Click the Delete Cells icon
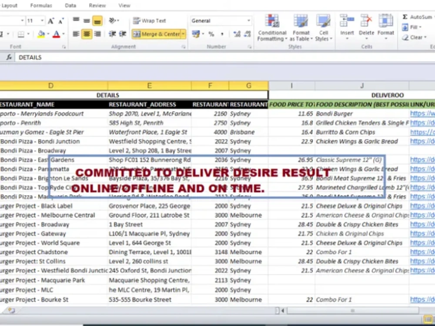 coord(366,21)
